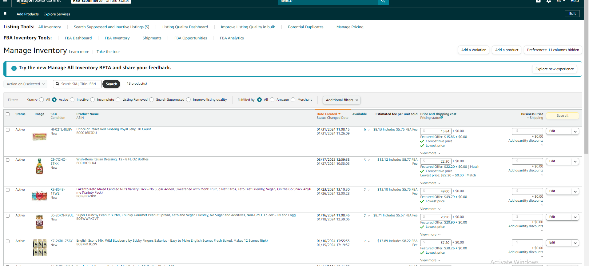Choose the All status radio button
Viewport: 589px width, 266px height.
42,100
